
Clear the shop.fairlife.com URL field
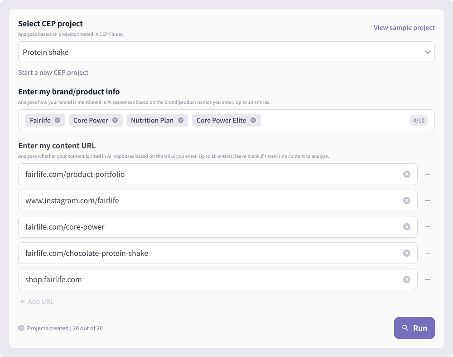(406, 279)
